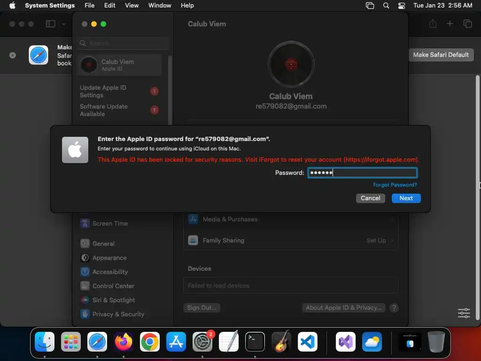Open Safari start page customize sliders icon
This screenshot has height=361, width=481.
coord(464,313)
